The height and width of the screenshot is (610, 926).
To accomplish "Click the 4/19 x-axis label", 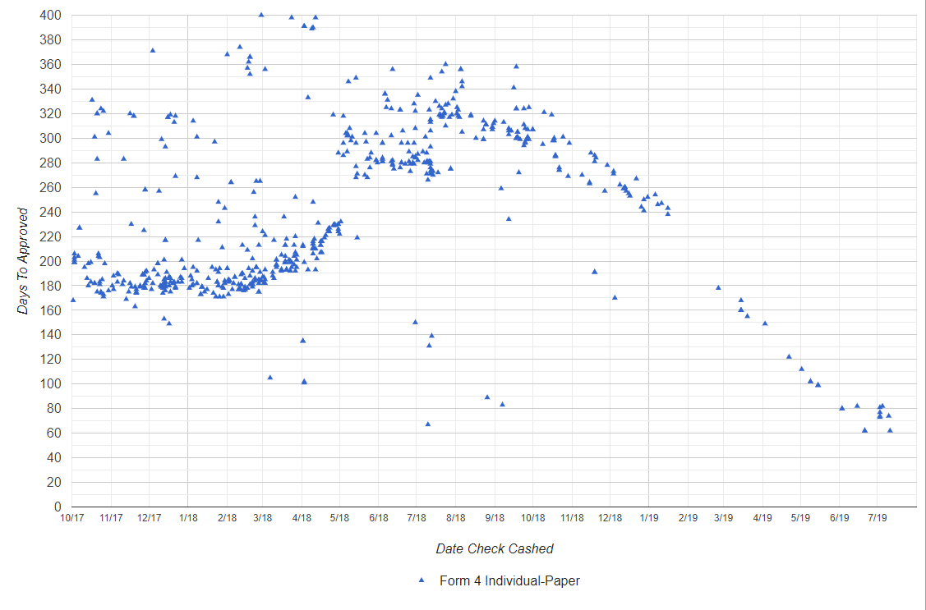I will tap(762, 518).
